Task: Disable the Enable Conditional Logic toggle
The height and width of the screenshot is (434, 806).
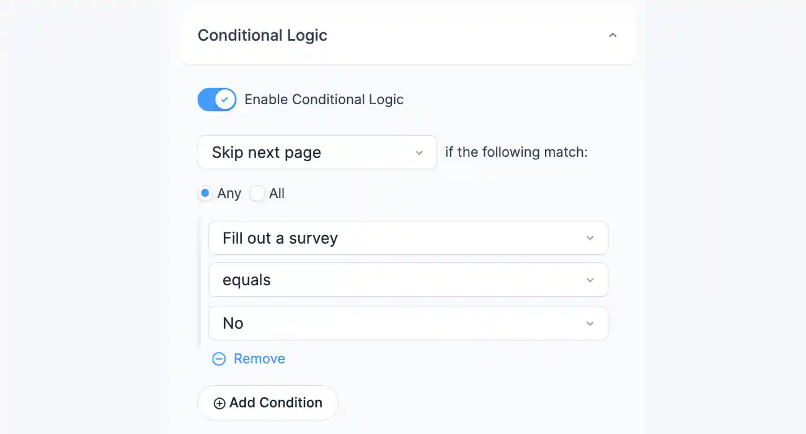Action: pyautogui.click(x=216, y=99)
